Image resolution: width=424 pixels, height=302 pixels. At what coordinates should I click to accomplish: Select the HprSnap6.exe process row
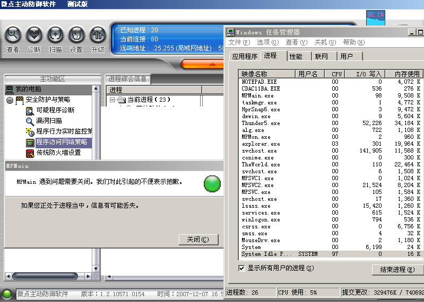tap(331, 109)
